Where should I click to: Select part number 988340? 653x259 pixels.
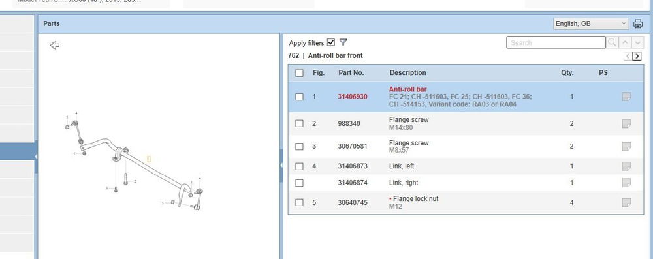349,124
